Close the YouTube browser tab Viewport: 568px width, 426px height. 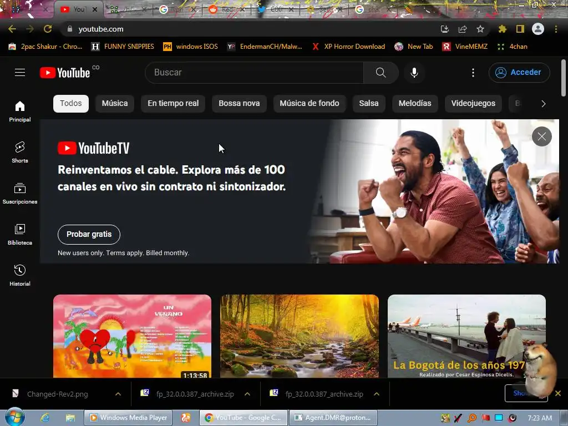click(x=94, y=9)
